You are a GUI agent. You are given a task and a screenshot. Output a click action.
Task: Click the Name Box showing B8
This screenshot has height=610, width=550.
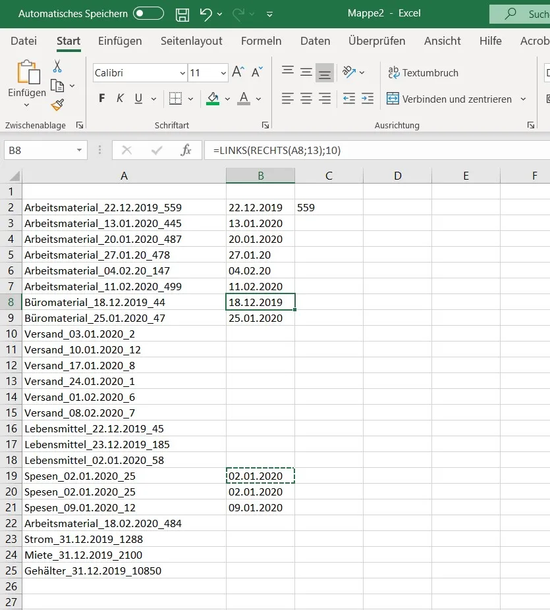coord(38,151)
